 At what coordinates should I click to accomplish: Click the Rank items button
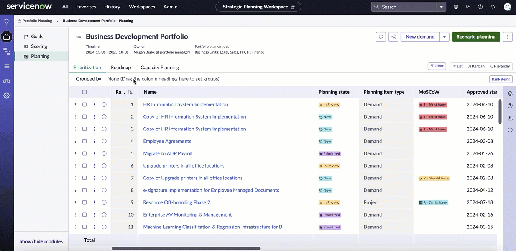click(x=501, y=79)
